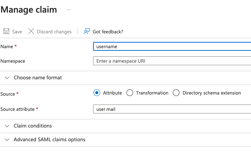Click the Discard changes X icon
Screen dimensions: 251x162
point(31,31)
